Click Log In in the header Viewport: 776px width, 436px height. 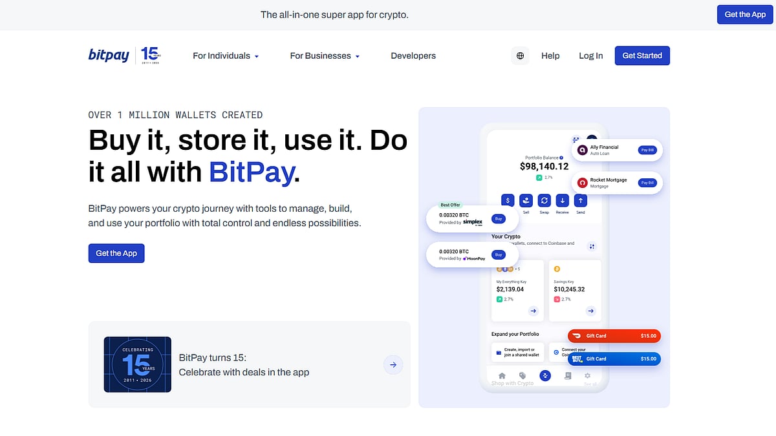[591, 56]
